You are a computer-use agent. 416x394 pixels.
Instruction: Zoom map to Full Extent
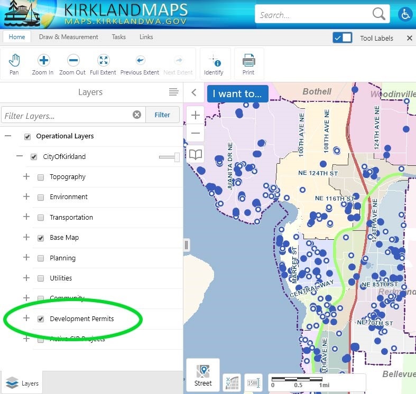pyautogui.click(x=103, y=64)
